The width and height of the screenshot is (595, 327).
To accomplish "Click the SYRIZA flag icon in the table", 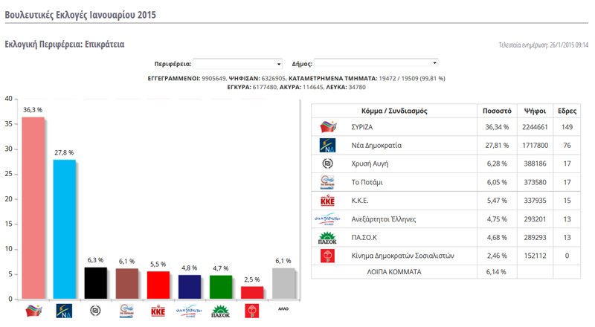I will 328,126.
